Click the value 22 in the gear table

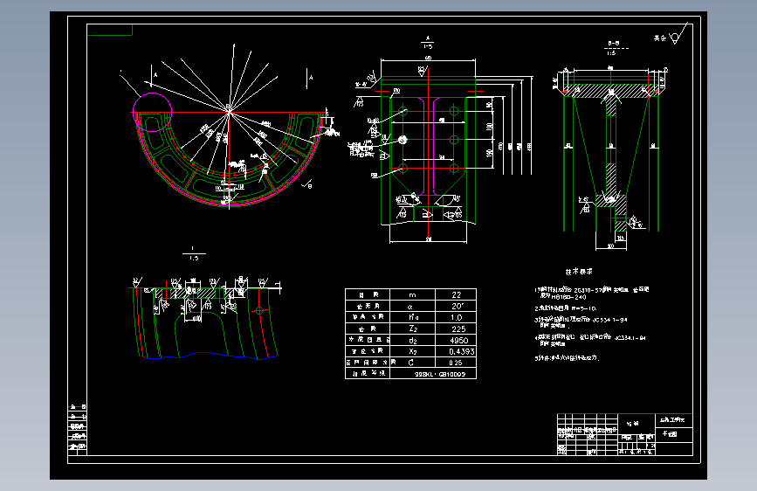point(457,294)
